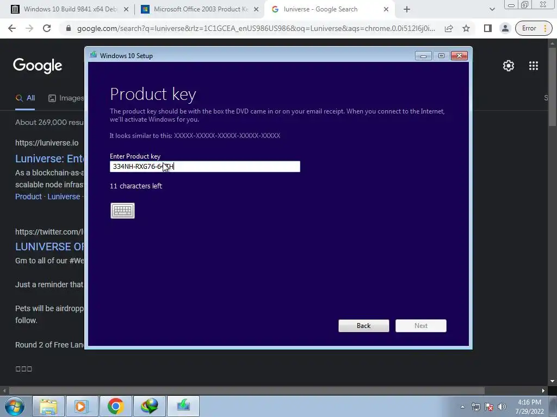Select Windows 10 Setup taskbar icon
This screenshot has height=417, width=557.
click(x=183, y=406)
